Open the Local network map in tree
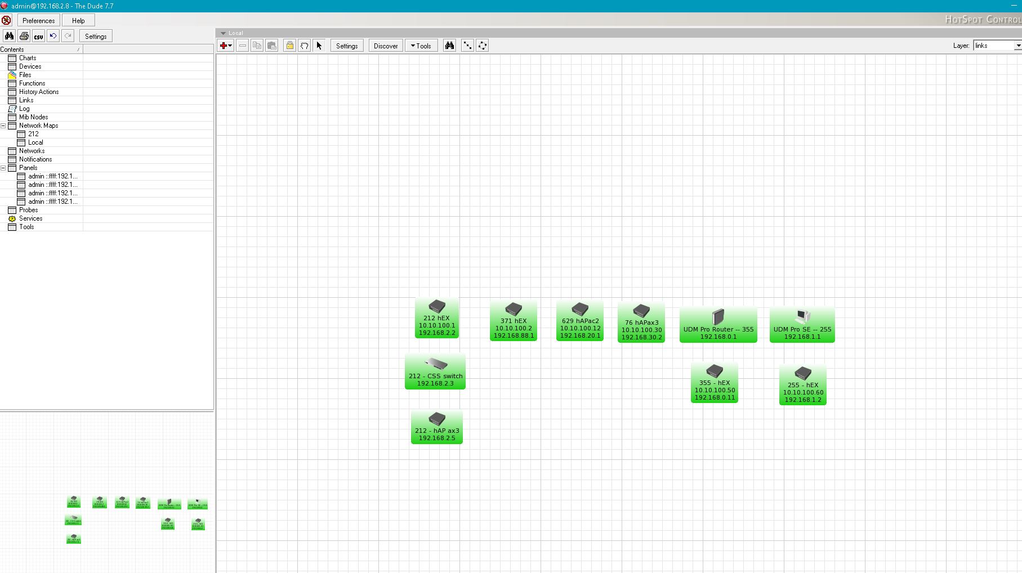 (35, 142)
